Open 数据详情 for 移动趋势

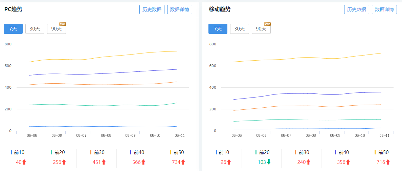[384, 9]
